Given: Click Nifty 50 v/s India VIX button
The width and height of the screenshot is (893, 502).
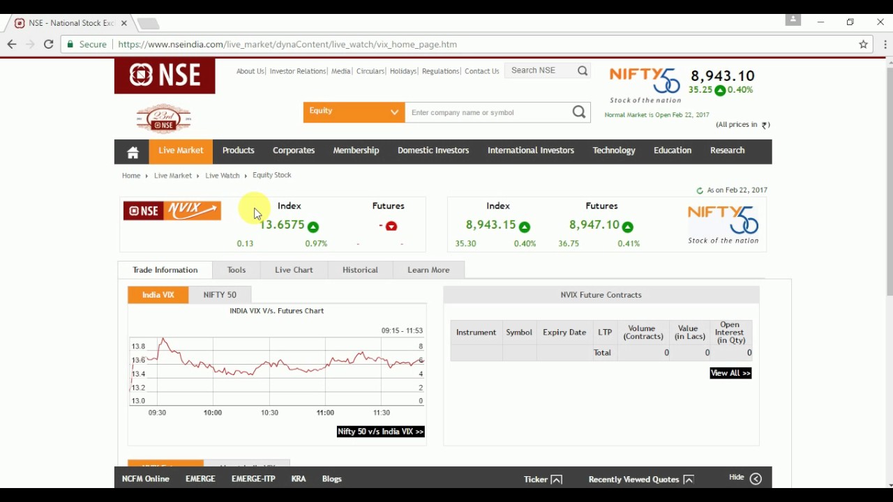Looking at the screenshot, I should pos(381,432).
